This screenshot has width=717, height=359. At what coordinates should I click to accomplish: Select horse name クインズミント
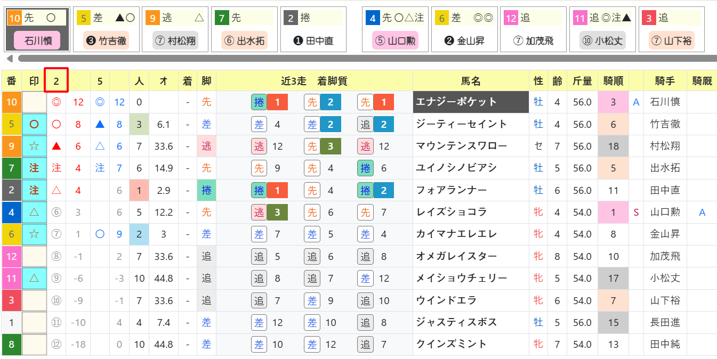point(452,344)
